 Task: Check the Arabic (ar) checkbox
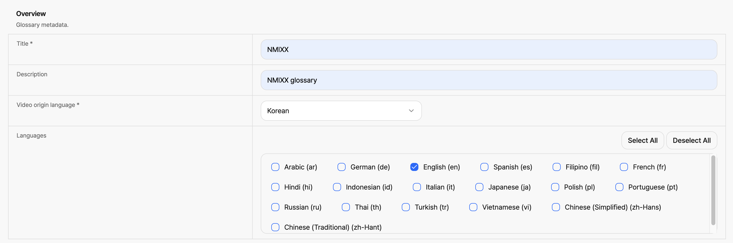click(x=275, y=167)
